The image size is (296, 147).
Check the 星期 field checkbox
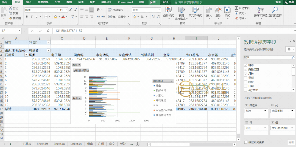[245, 78]
